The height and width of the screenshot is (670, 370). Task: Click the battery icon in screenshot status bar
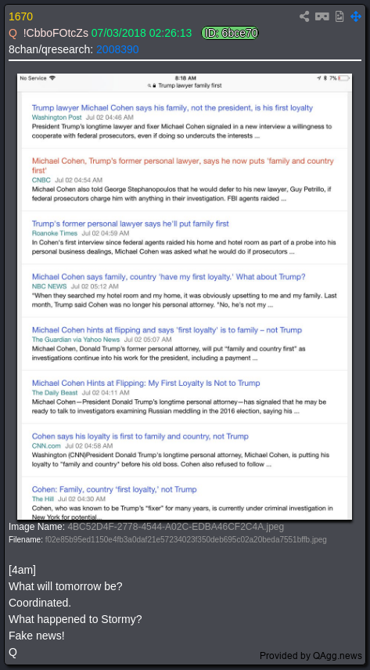(x=344, y=78)
